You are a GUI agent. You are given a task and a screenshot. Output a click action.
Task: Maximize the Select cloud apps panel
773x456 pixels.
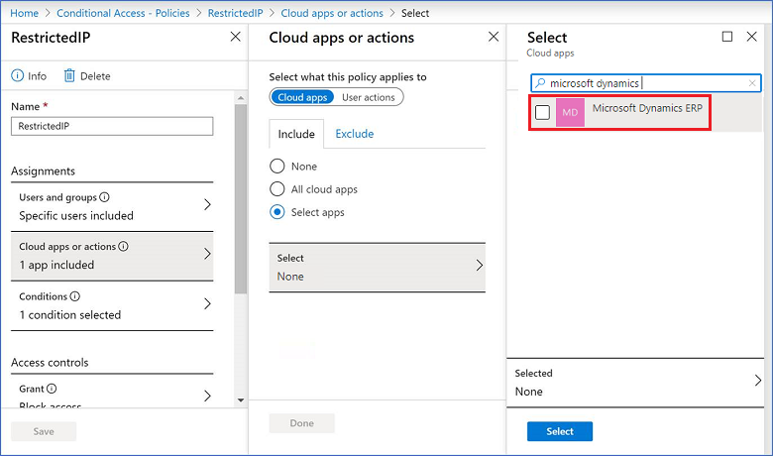727,37
